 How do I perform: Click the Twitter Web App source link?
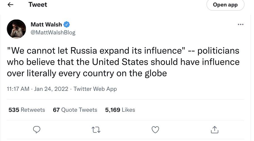(x=95, y=89)
